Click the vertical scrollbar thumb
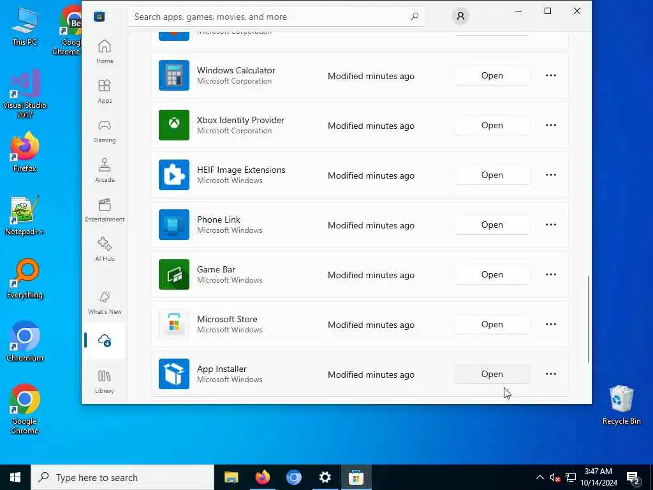This screenshot has height=490, width=653. pos(589,319)
